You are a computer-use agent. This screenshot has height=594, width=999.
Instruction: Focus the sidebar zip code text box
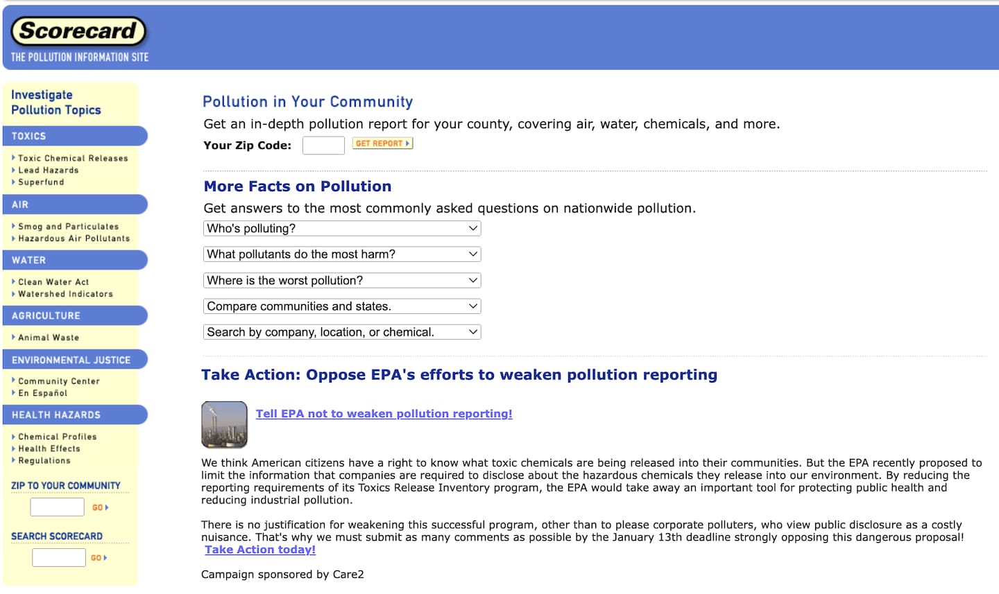[x=58, y=507]
